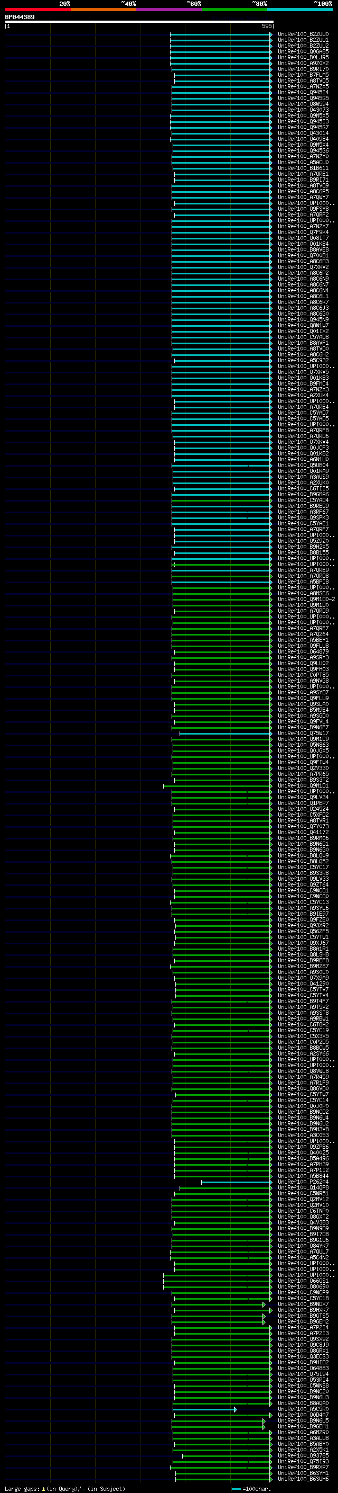Open hit UniRef100_B2ZUU2
Viewport: 338px width, 1493px height.
(x=303, y=46)
